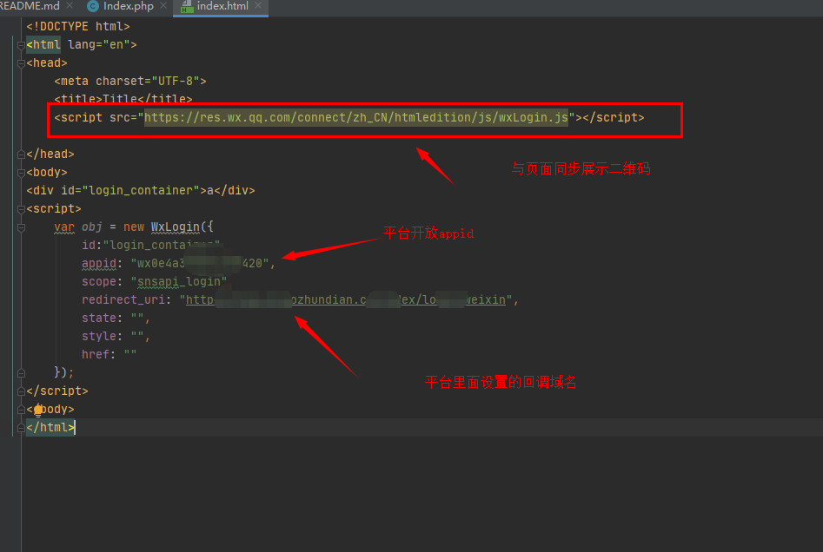
Task: Click the id:"login_container" property line
Action: (150, 245)
